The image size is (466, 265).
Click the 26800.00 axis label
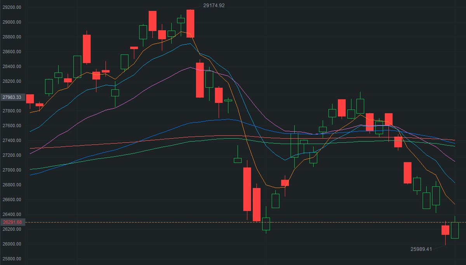click(12, 185)
